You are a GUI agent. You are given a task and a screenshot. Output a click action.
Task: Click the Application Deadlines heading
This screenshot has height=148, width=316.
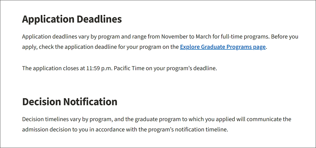point(72,20)
